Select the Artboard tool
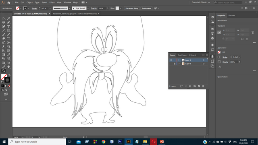 tap(8, 63)
